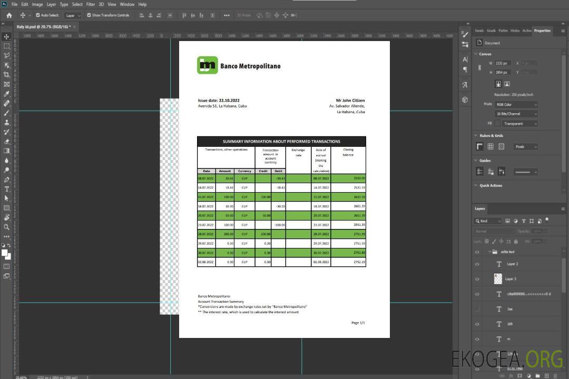Select the Eyedropper tool

pyautogui.click(x=6, y=94)
